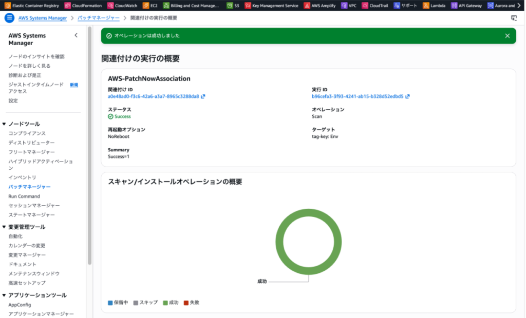Screen dimensions: 526x318
Task: Open the CloudWatch service icon
Action: [110, 5]
